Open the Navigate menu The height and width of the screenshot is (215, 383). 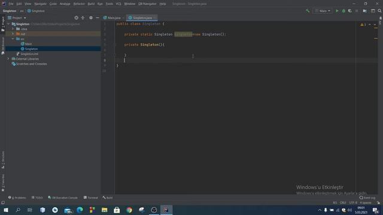pyautogui.click(x=40, y=4)
